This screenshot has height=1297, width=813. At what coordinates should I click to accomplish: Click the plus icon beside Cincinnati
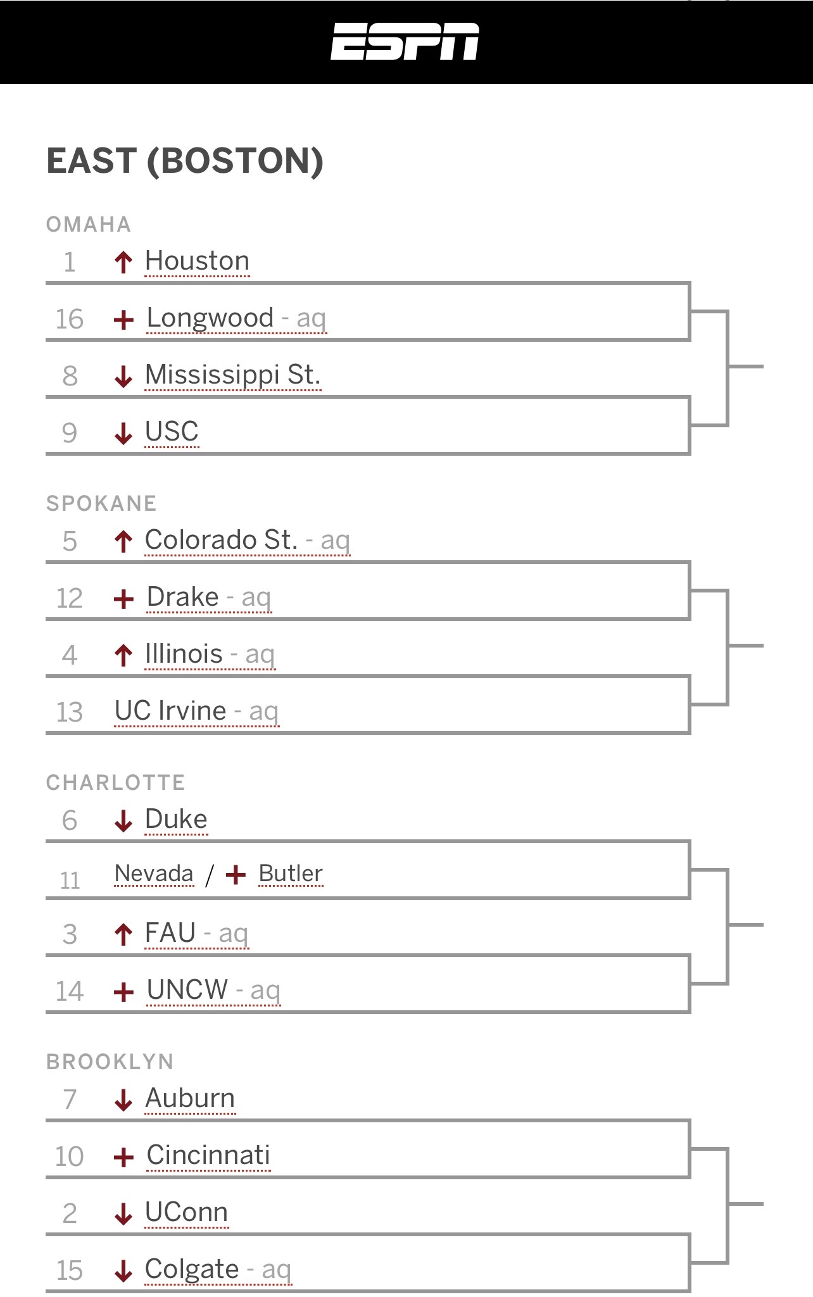(123, 1157)
